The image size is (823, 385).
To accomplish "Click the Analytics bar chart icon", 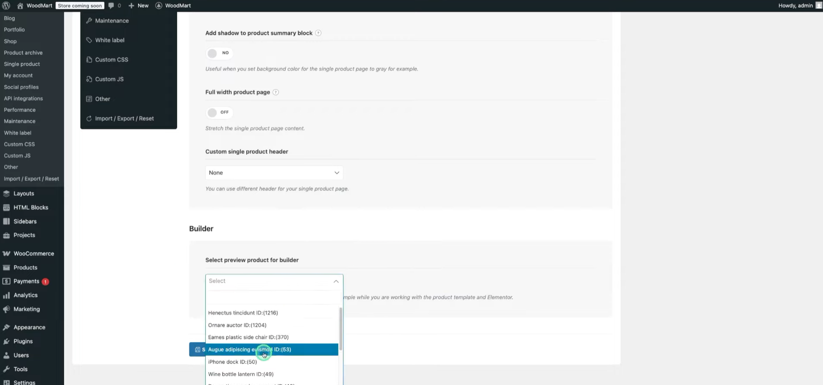I will point(6,295).
